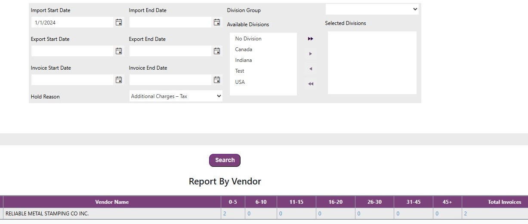Viewport: 528px width, 224px height.
Task: Remove all divisions with double left arrow
Action: point(310,84)
